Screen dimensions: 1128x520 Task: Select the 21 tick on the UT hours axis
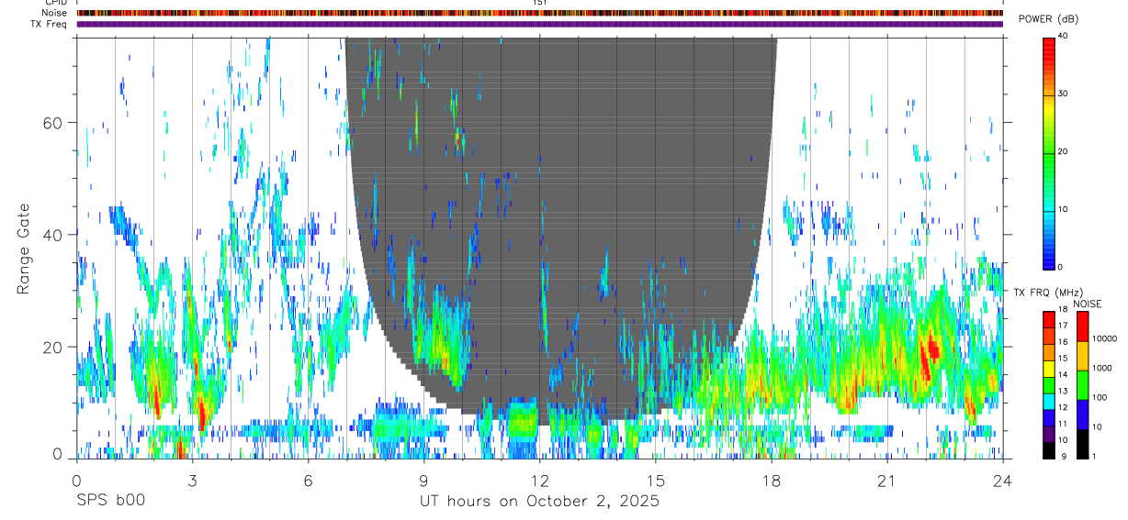(887, 481)
